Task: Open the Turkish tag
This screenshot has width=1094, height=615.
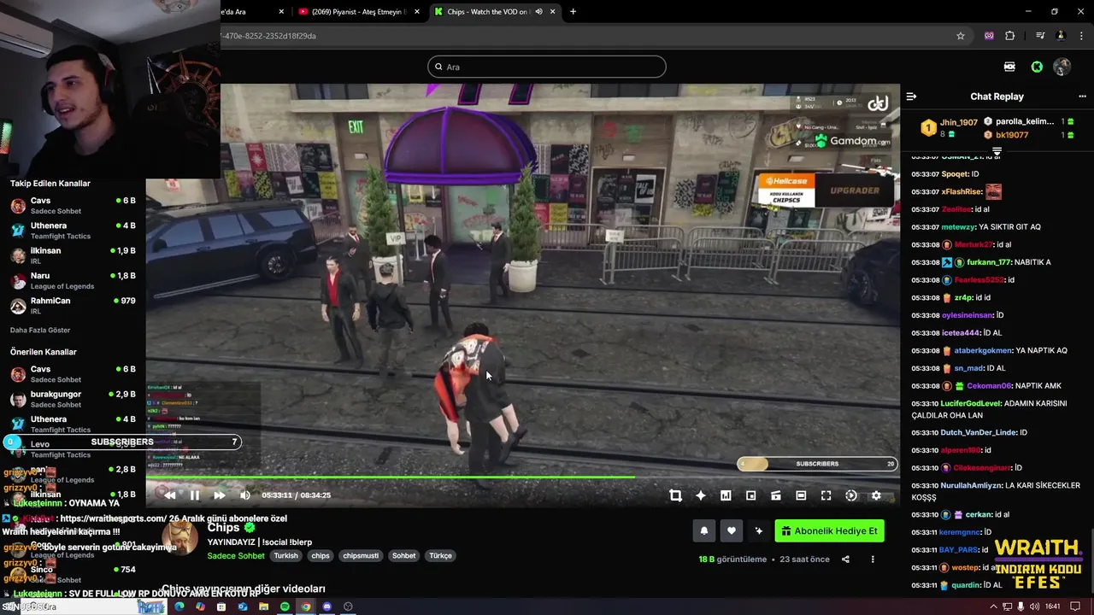Action: pyautogui.click(x=286, y=555)
